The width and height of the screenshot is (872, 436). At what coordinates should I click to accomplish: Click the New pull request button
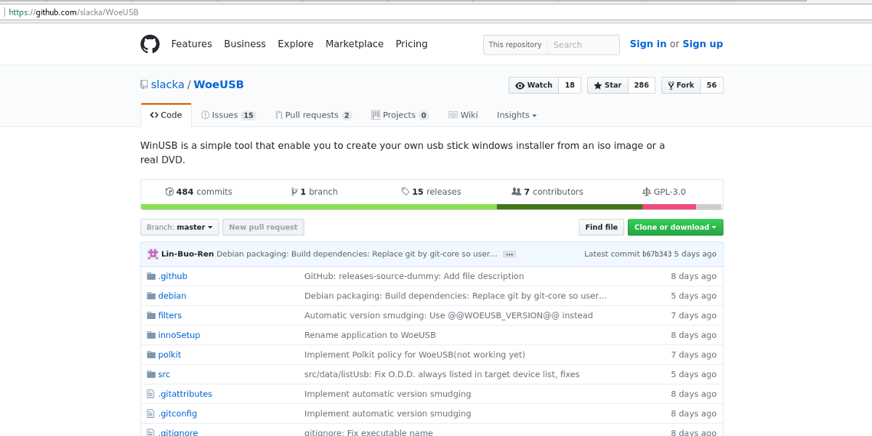[263, 227]
